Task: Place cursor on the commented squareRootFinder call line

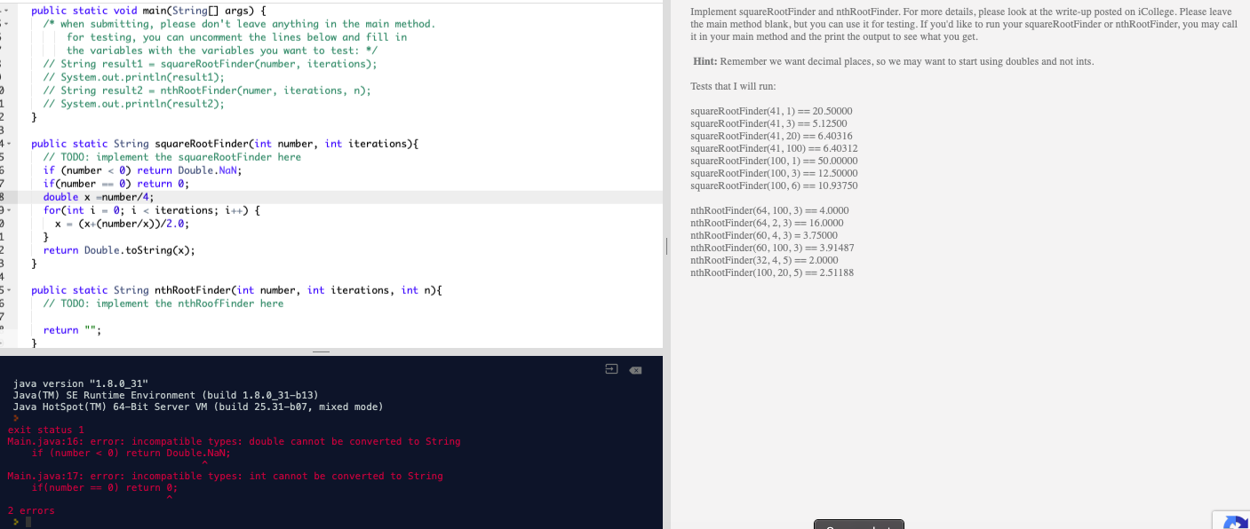Action: point(204,63)
